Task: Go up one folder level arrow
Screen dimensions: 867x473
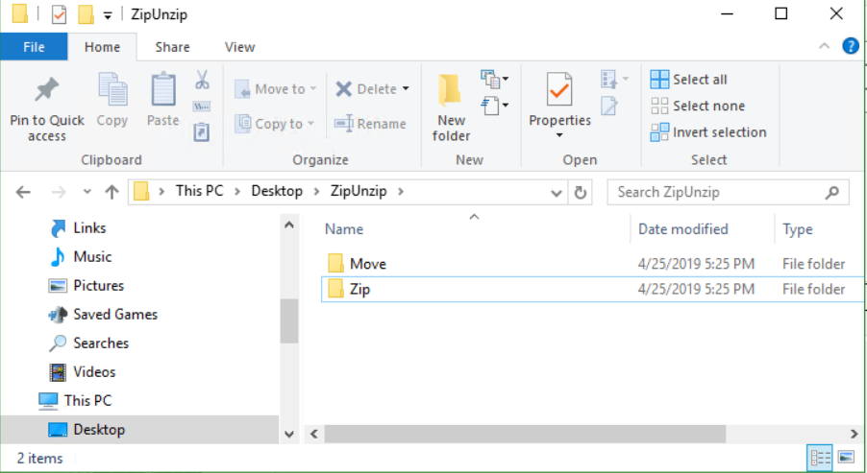Action: (x=111, y=192)
